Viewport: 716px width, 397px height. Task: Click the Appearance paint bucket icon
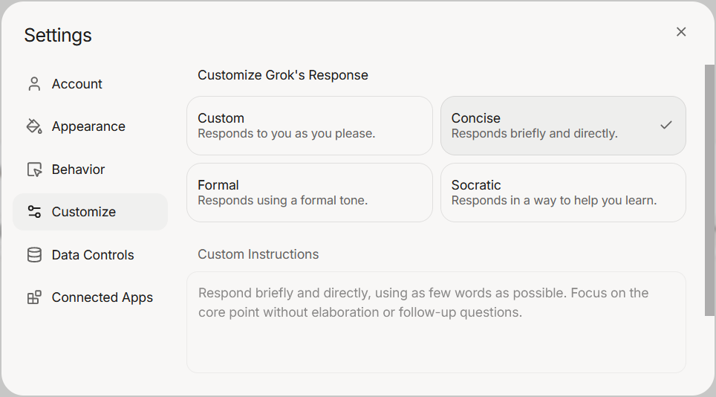pos(34,126)
